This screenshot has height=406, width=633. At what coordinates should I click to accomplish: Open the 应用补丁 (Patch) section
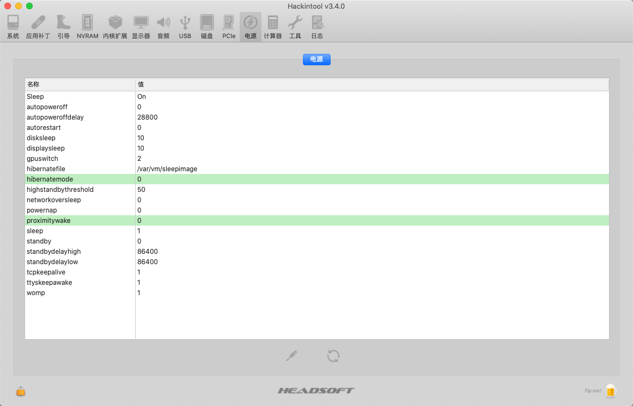click(38, 27)
